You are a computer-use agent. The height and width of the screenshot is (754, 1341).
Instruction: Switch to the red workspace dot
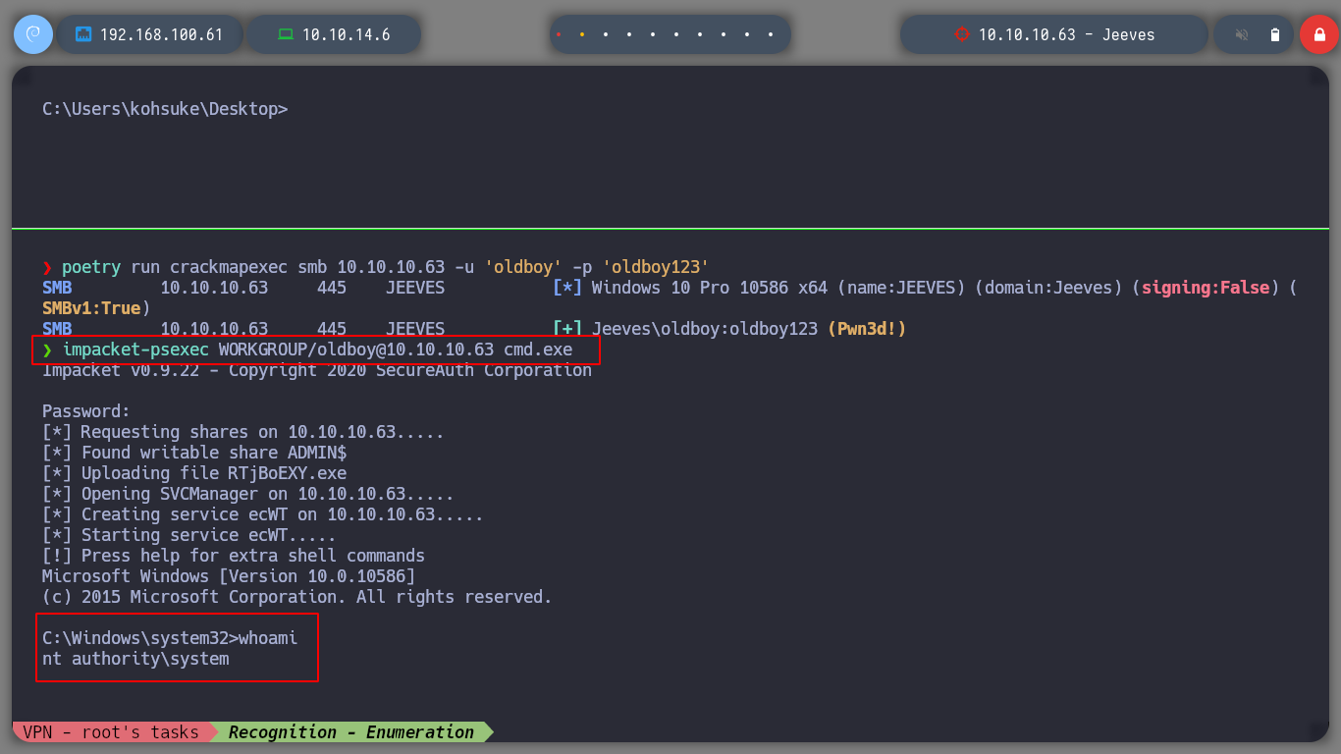pos(559,34)
